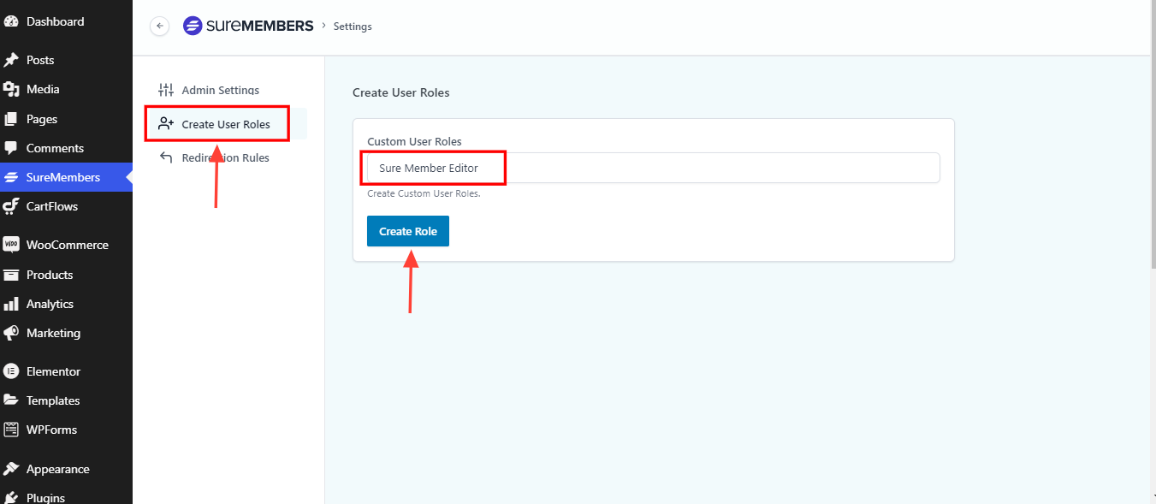Select the Create User Roles tab
The image size is (1156, 504).
tap(226, 124)
